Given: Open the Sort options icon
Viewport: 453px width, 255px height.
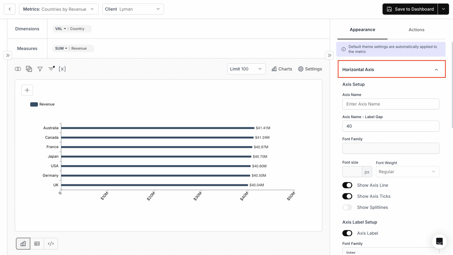Looking at the screenshot, I should [x=51, y=69].
